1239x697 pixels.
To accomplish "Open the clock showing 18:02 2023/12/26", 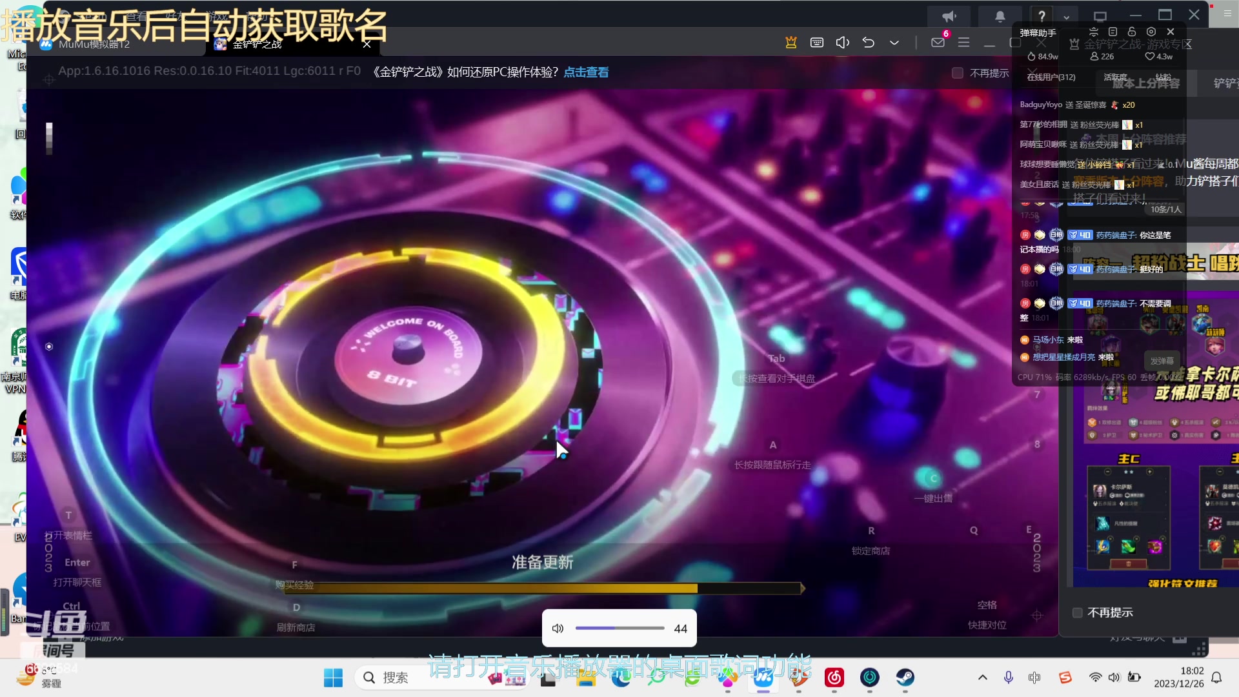I will 1179,678.
